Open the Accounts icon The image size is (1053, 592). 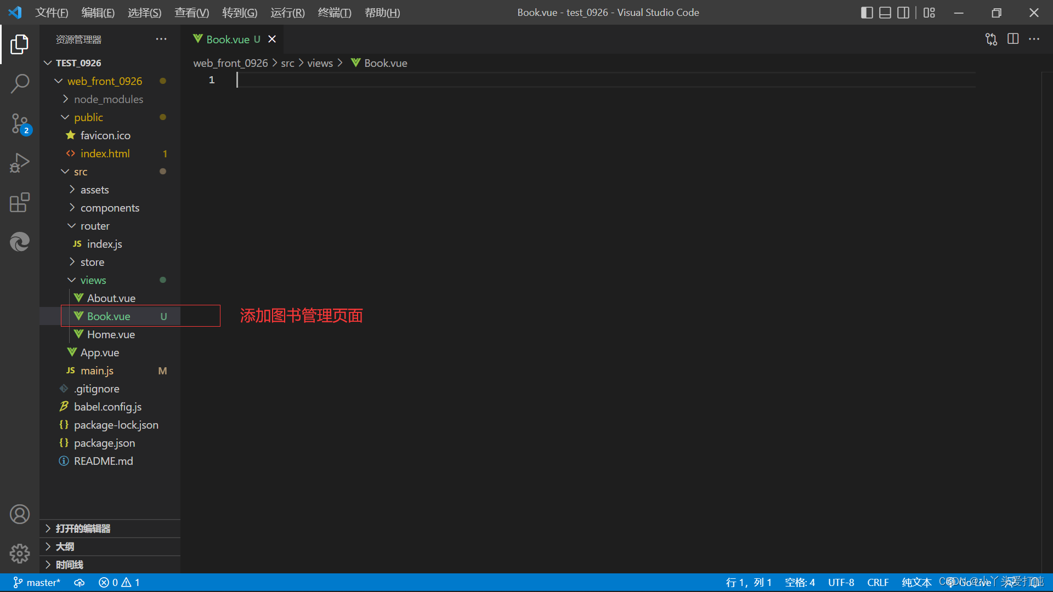[x=20, y=514]
